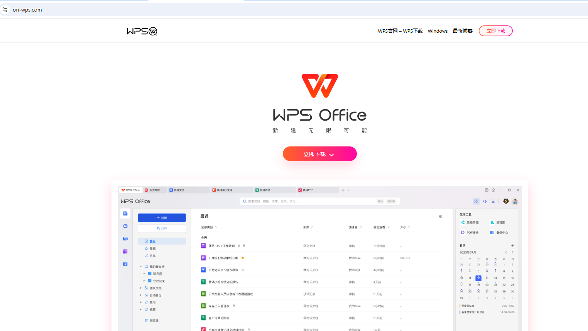Click the WPS search documents field

click(309, 201)
